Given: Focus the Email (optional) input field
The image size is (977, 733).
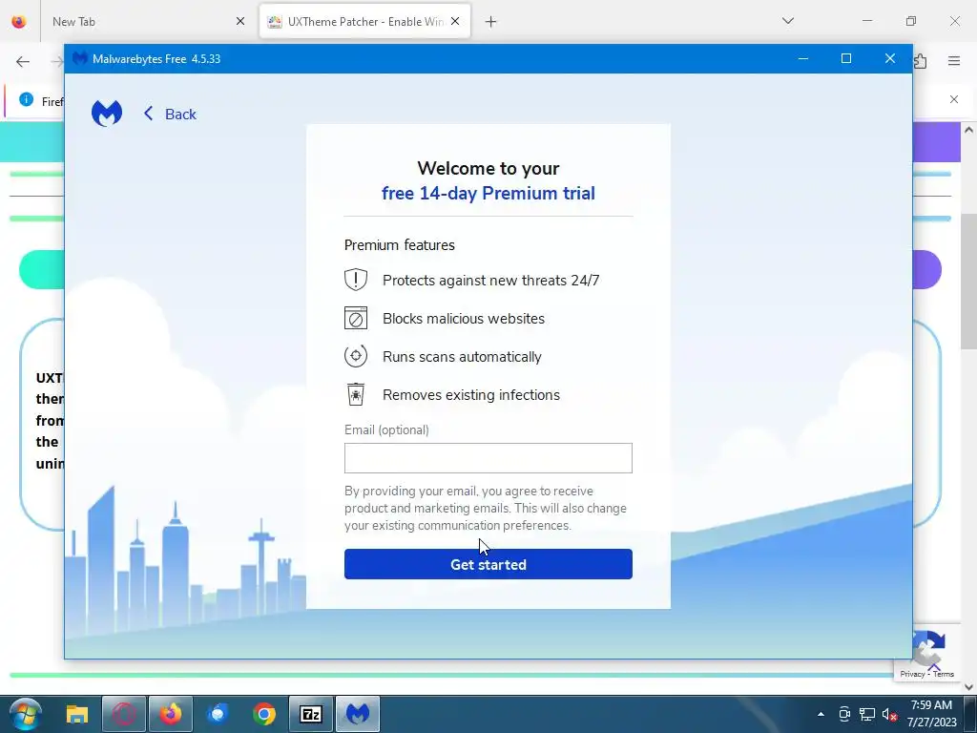Looking at the screenshot, I should click(x=488, y=458).
